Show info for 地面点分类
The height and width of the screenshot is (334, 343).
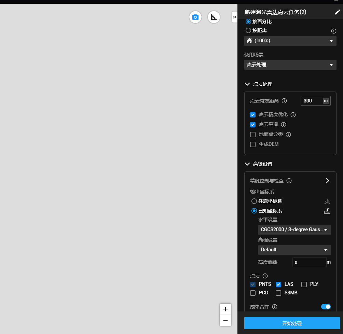288,135
